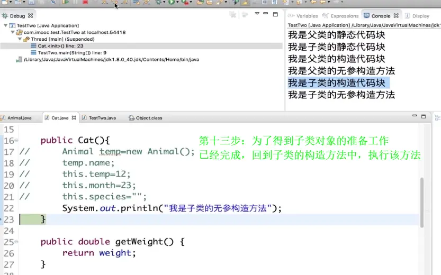Click the public Cat(){ declaration line

pos(75,140)
